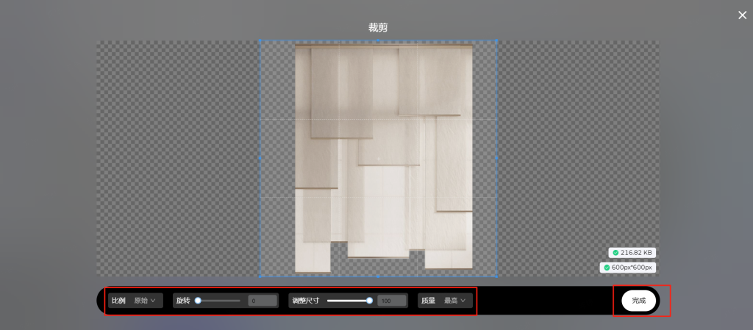Click the left edge middle crop handle

pos(260,157)
